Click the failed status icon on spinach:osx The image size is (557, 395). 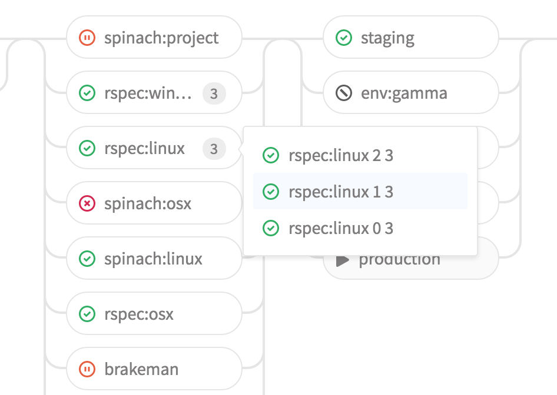point(87,203)
